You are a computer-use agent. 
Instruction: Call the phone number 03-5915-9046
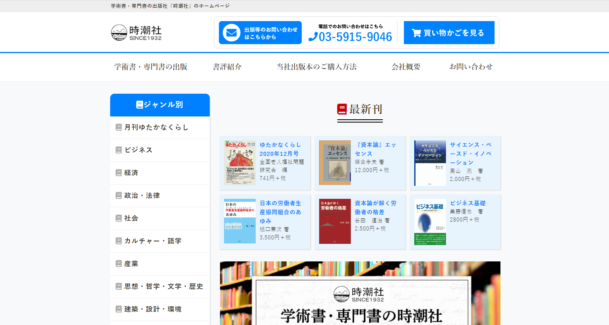click(x=350, y=37)
